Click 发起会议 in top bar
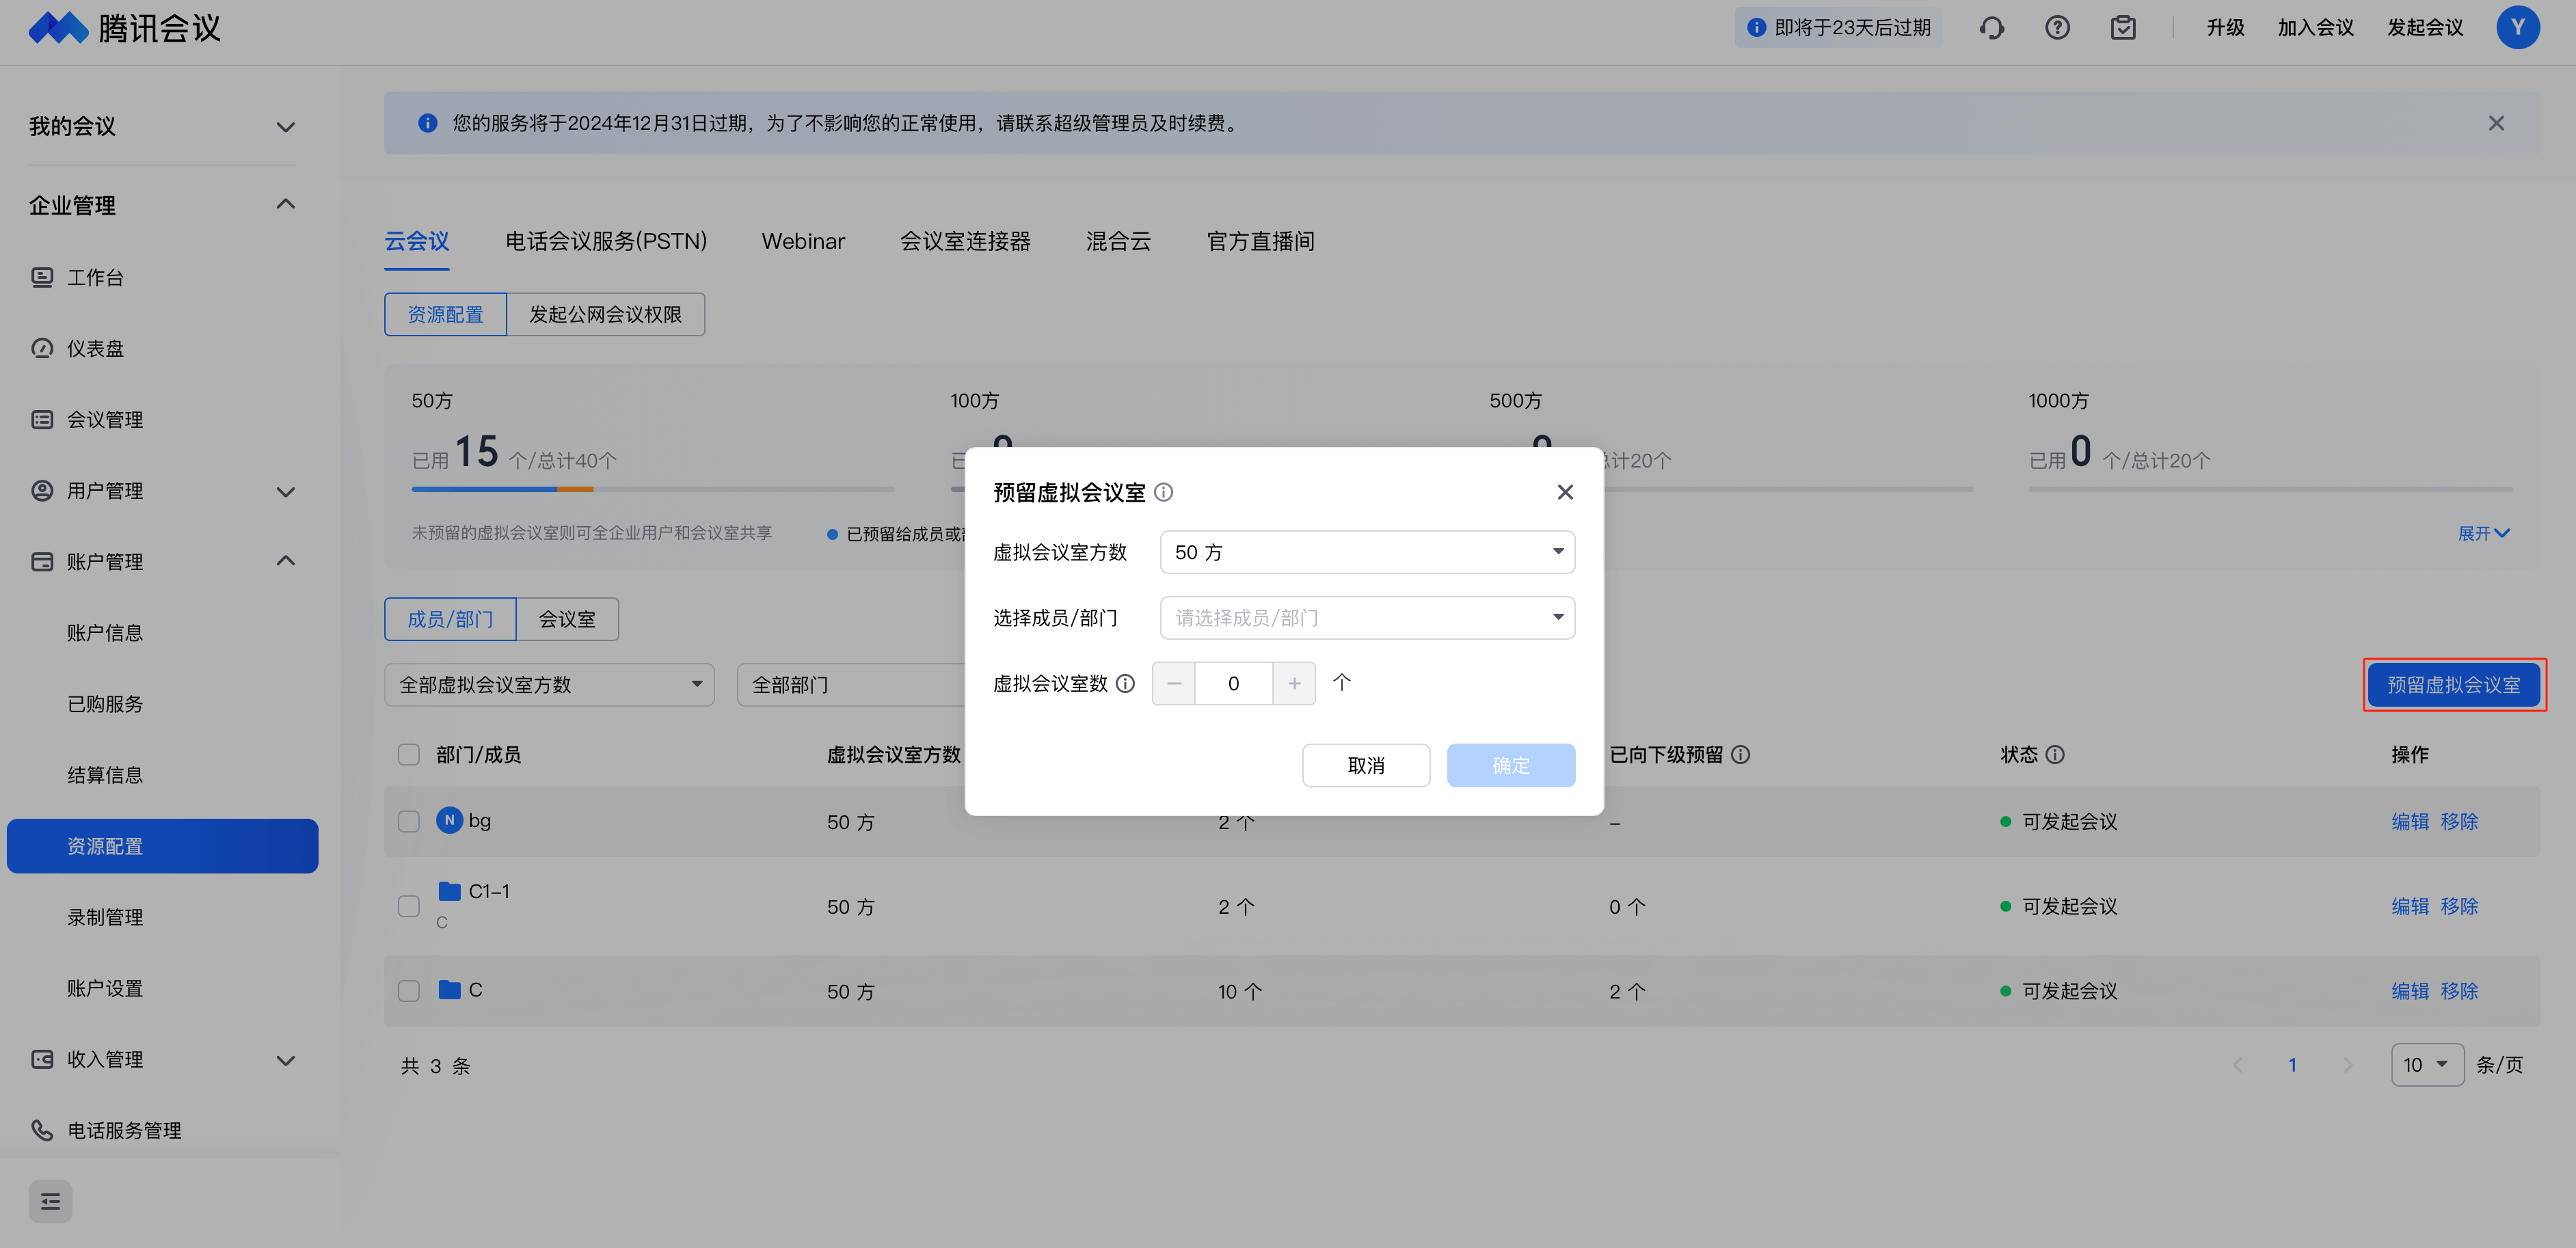Viewport: 2576px width, 1248px height. [x=2425, y=28]
